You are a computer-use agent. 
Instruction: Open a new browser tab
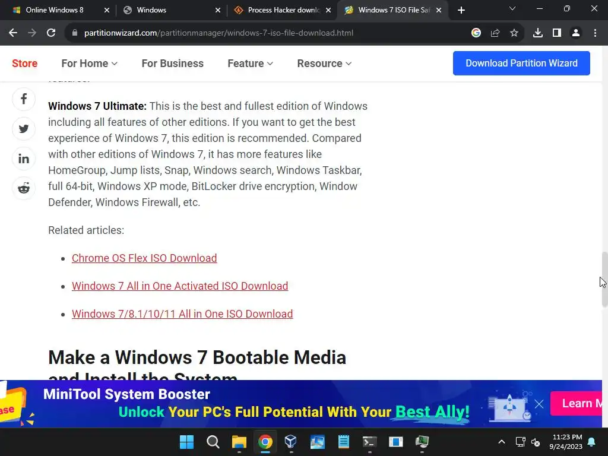coord(461,10)
